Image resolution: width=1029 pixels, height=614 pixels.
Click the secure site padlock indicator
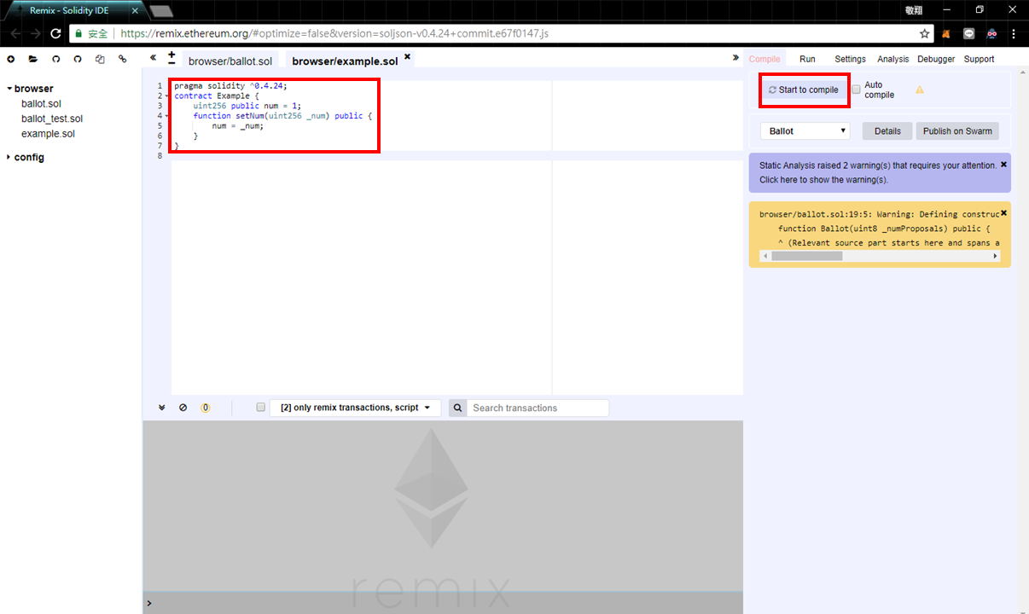[79, 34]
